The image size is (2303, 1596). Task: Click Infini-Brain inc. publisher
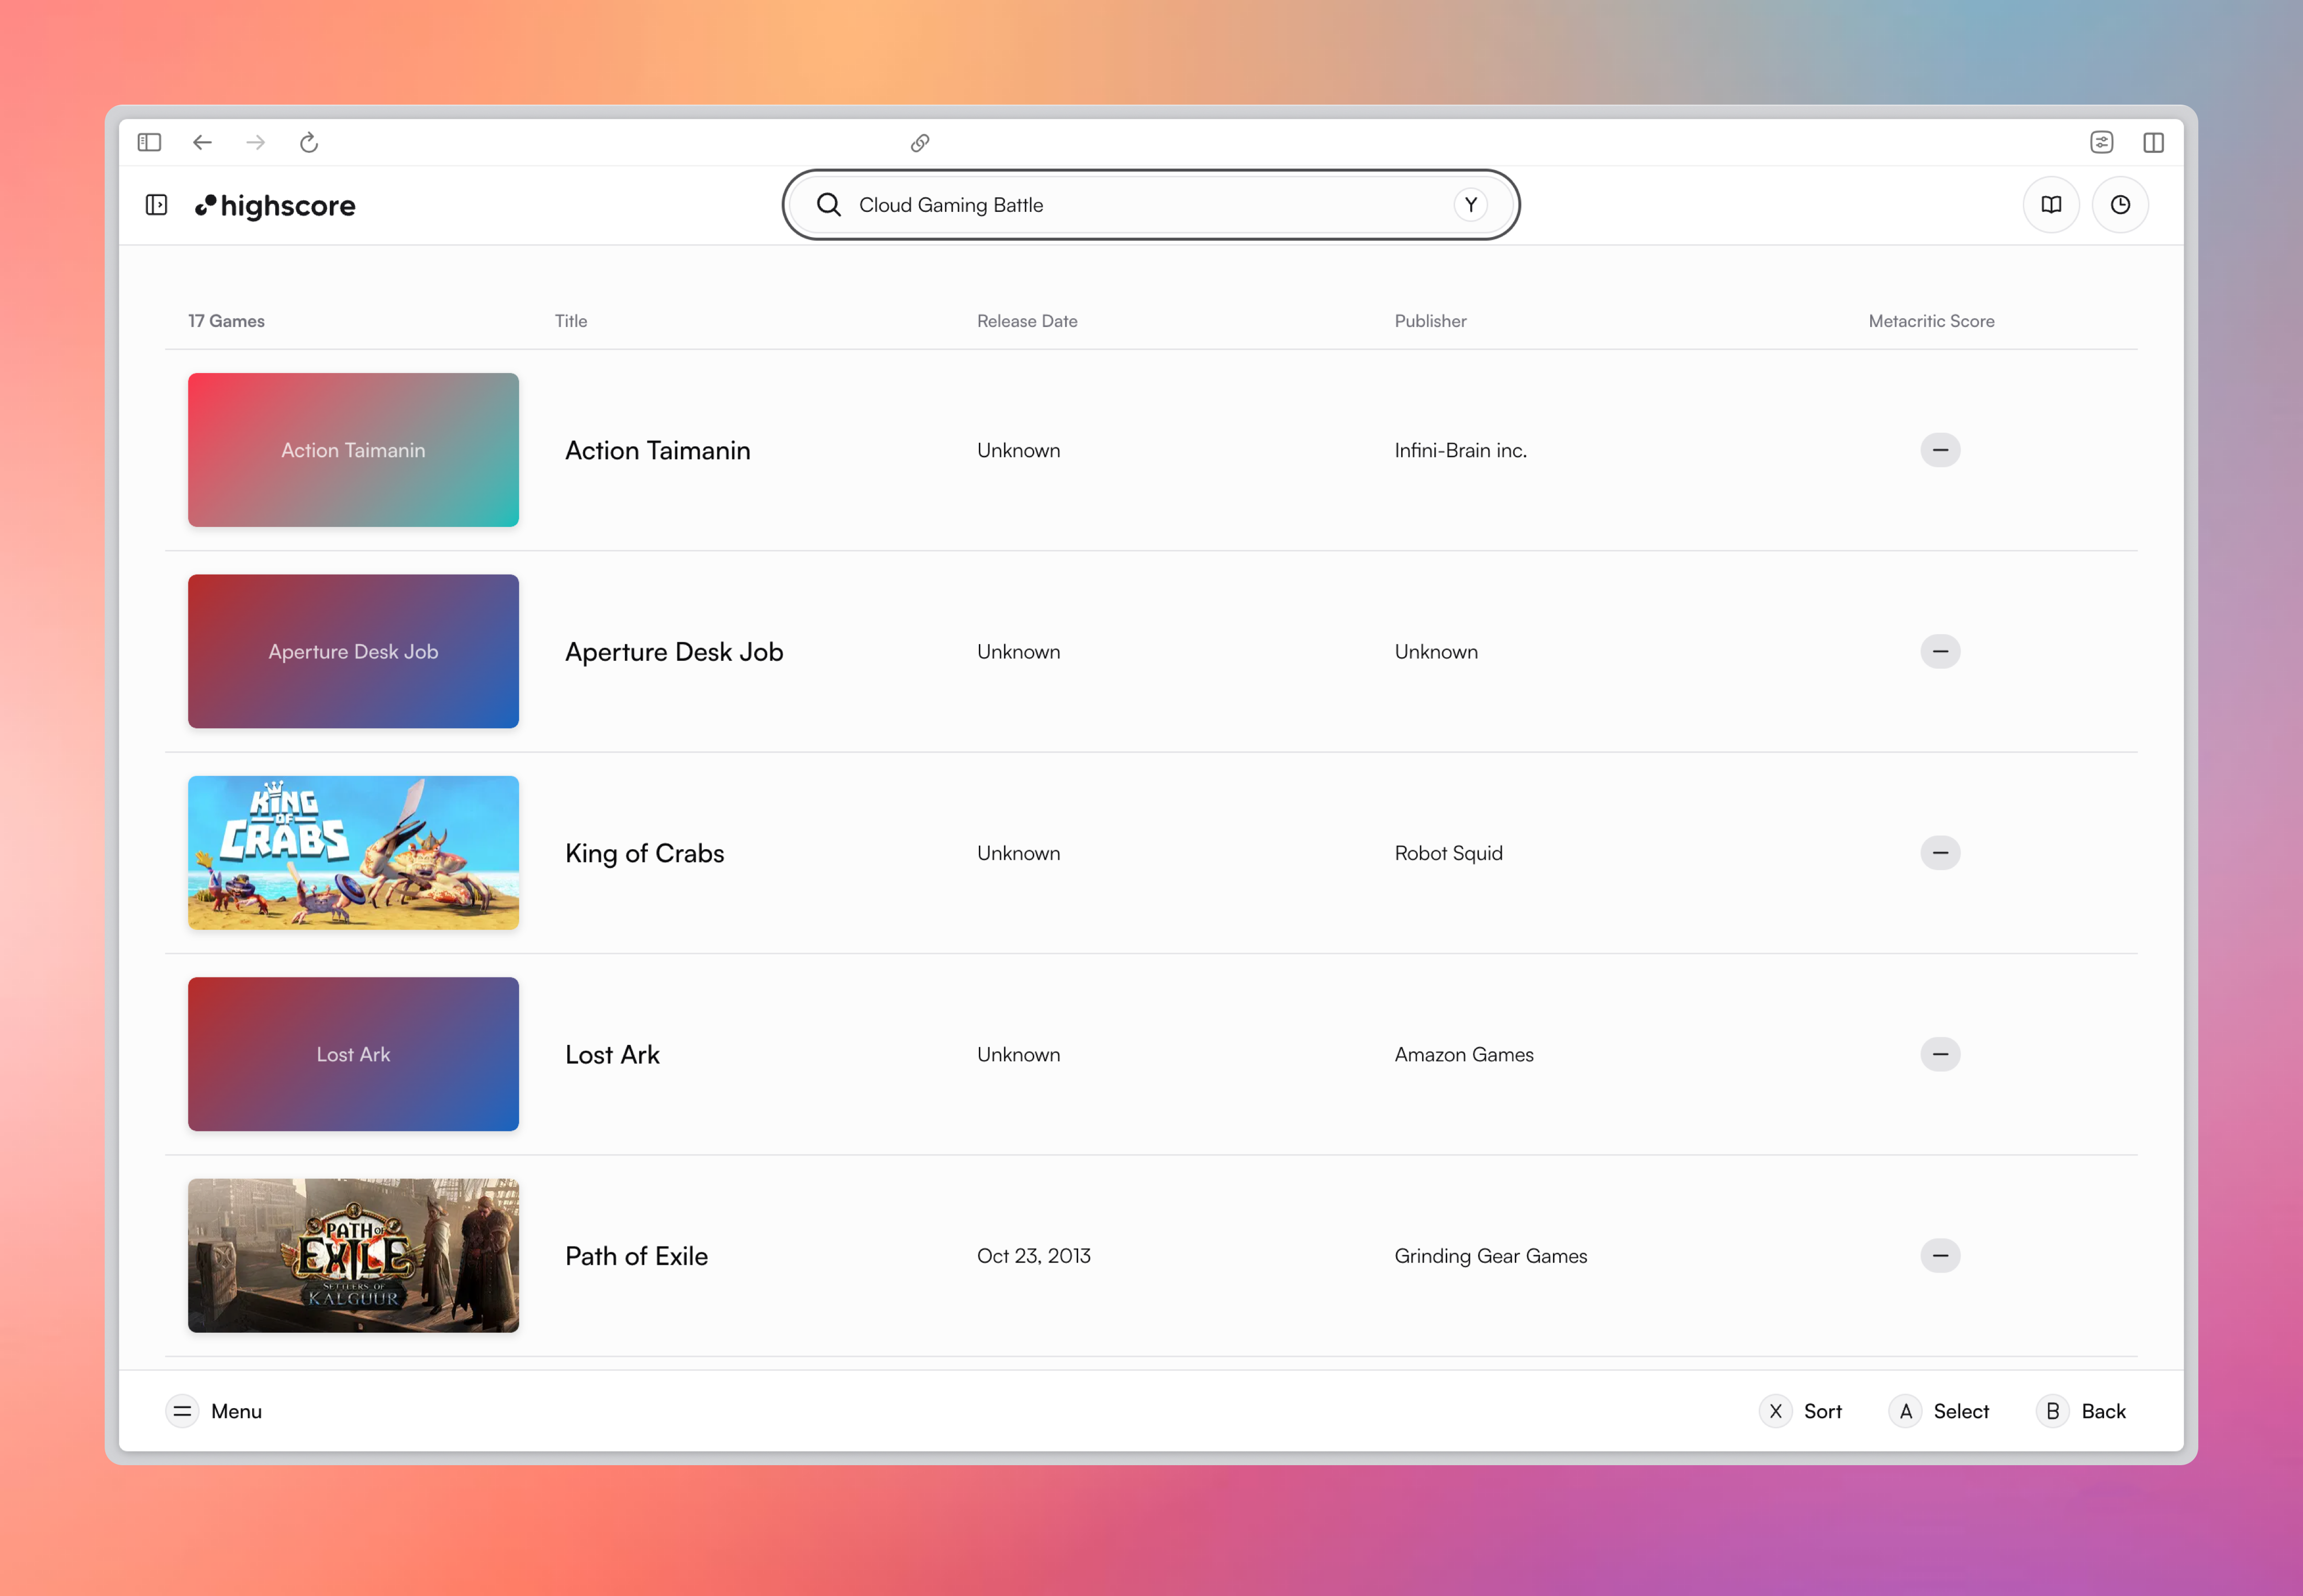(1460, 450)
